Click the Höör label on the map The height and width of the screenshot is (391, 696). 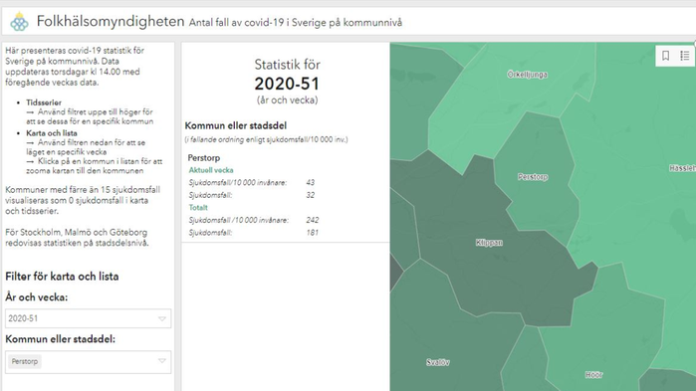coord(593,375)
